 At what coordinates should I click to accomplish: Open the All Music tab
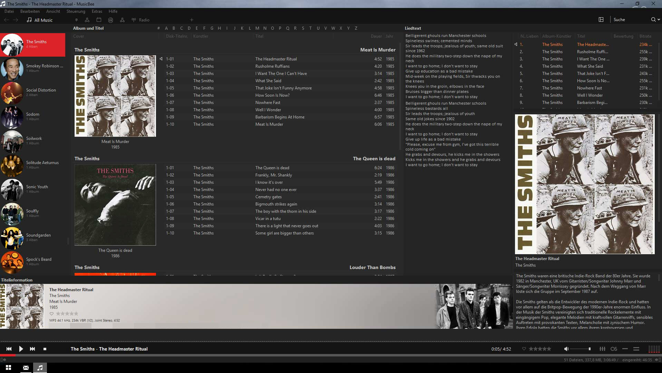40,20
